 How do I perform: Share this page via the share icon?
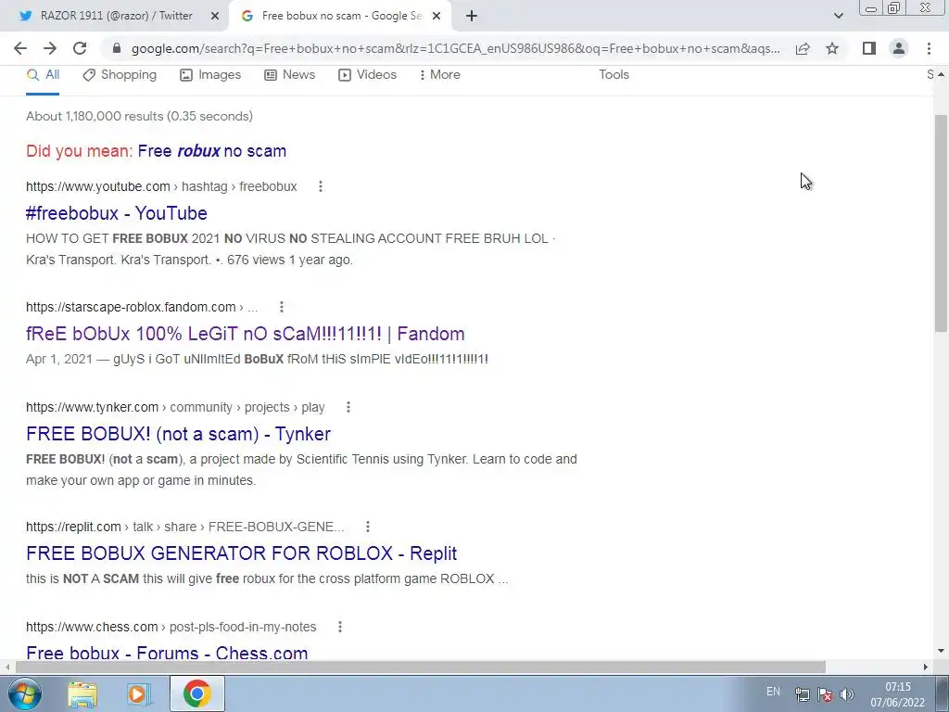(x=803, y=48)
